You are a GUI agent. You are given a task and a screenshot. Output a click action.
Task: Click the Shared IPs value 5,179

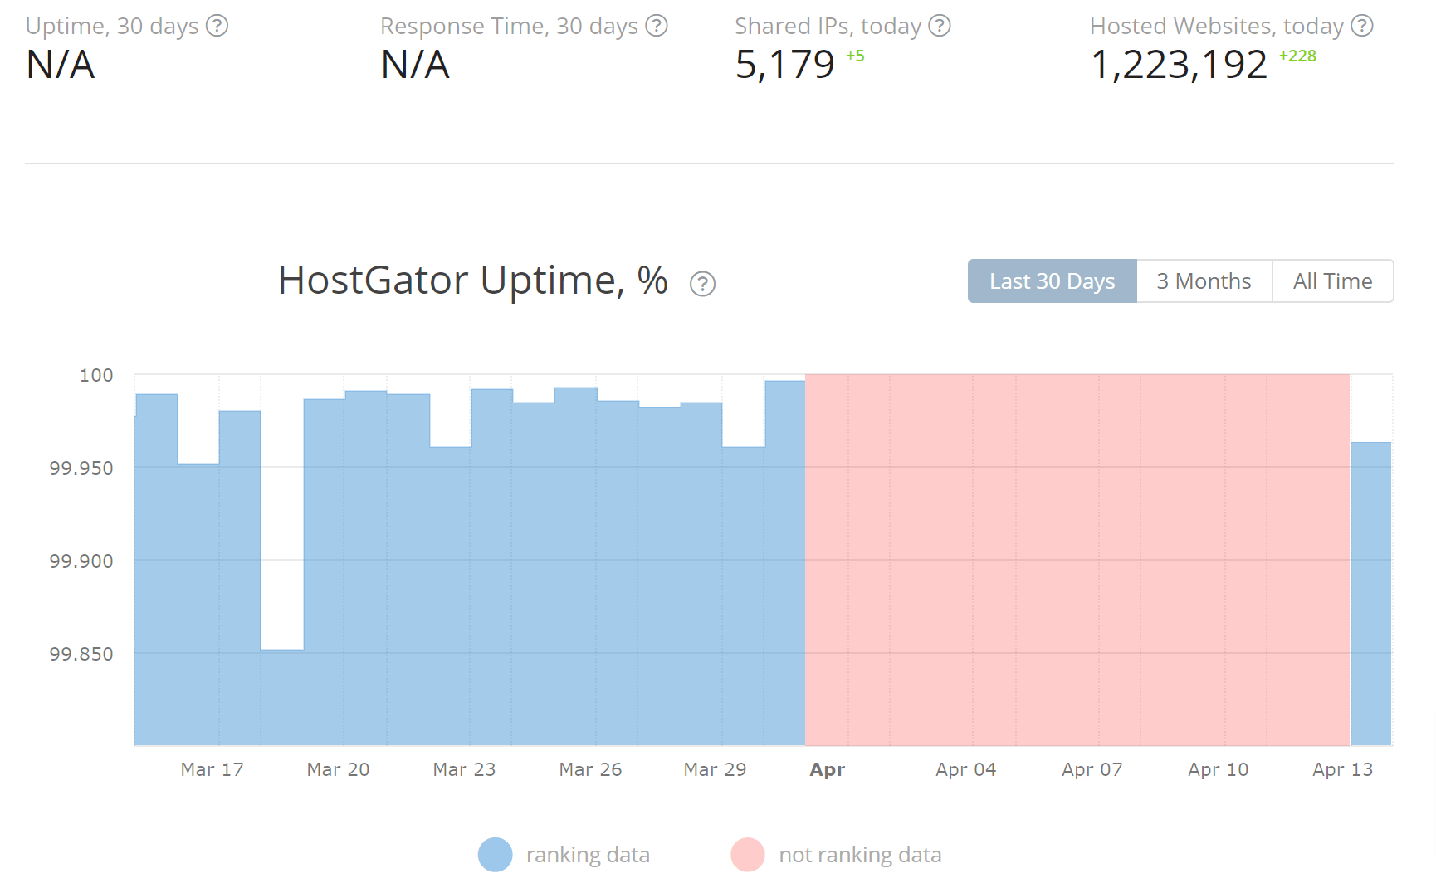784,65
